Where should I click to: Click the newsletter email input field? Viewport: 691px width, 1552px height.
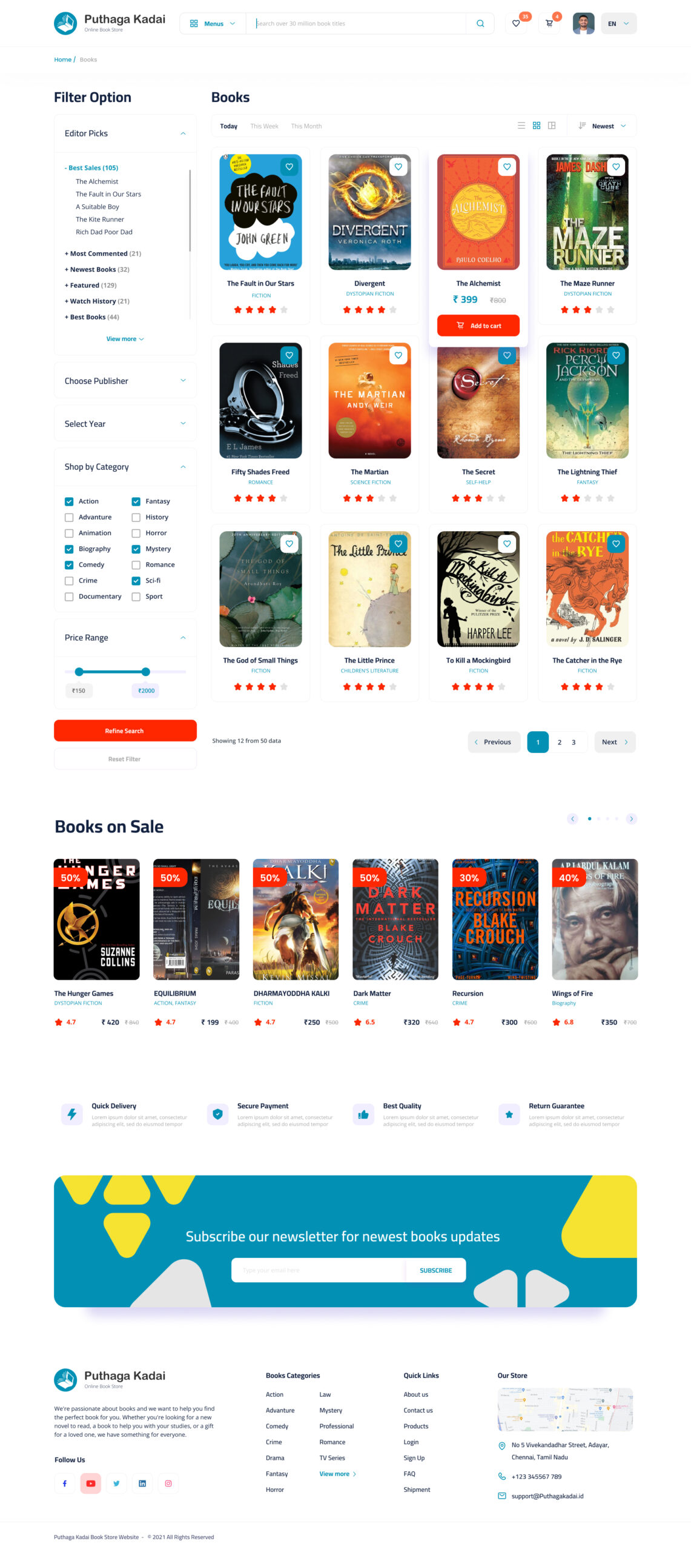tap(318, 1269)
